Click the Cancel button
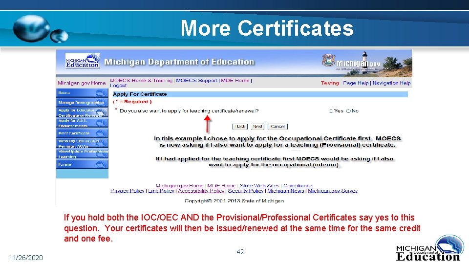469x264 pixels. [277, 126]
